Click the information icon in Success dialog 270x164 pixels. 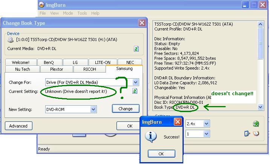[x=150, y=137]
